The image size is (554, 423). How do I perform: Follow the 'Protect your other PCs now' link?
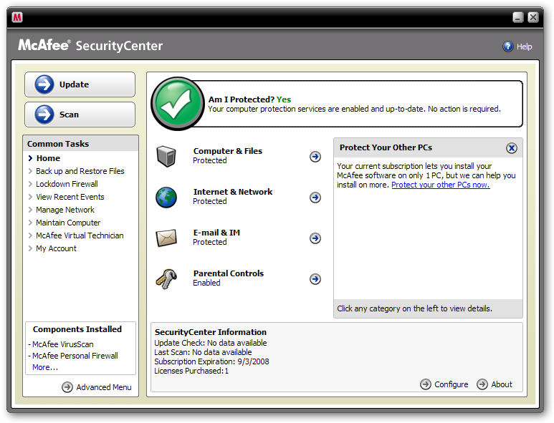pyautogui.click(x=440, y=185)
